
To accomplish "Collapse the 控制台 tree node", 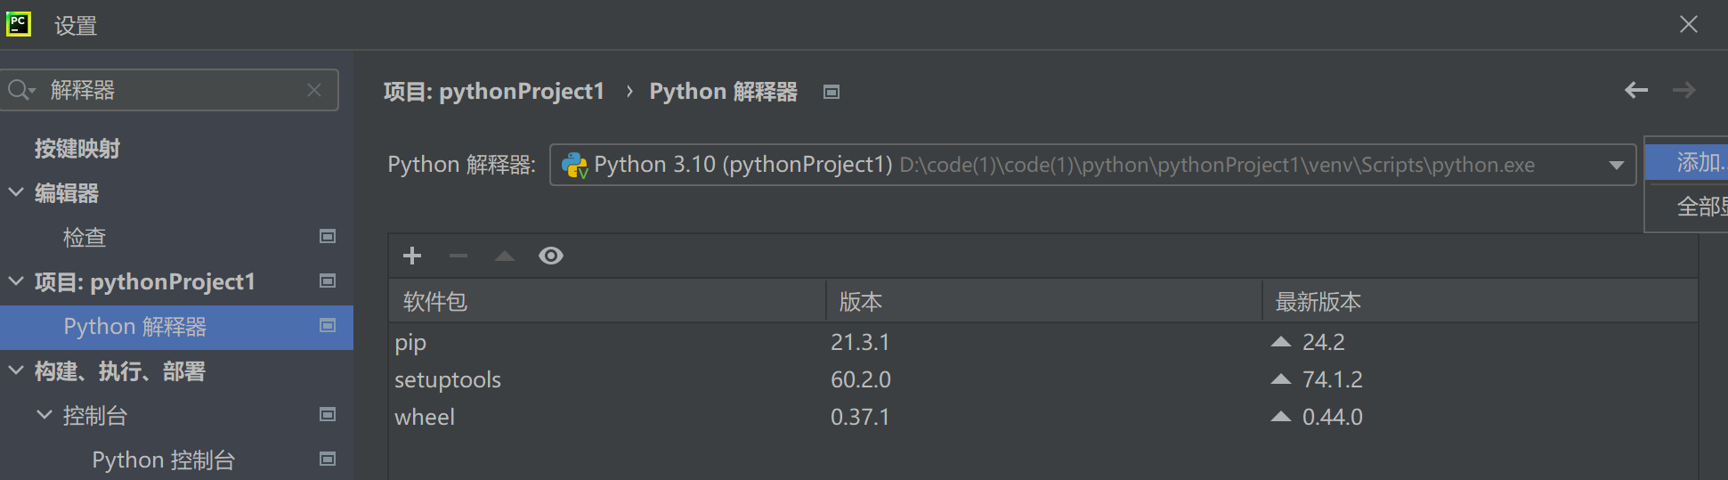I will (x=45, y=415).
